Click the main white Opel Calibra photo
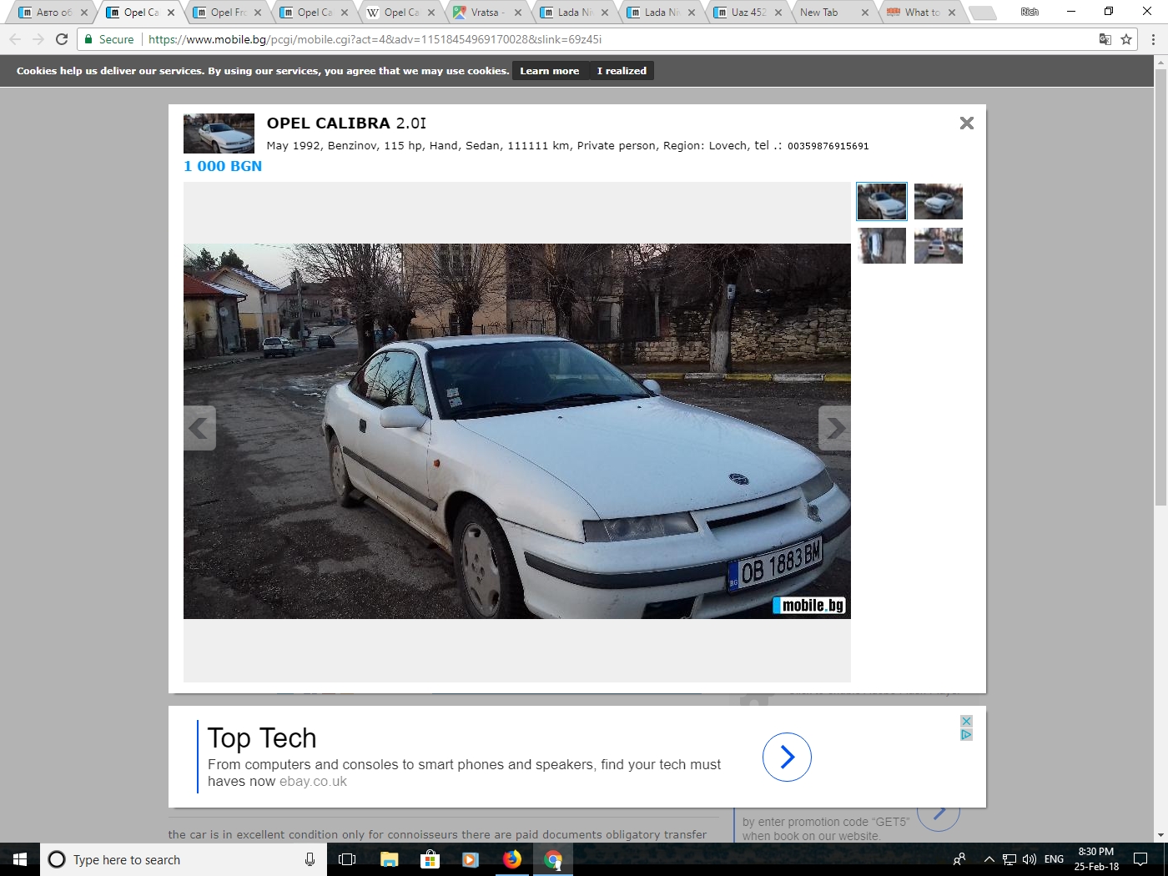Image resolution: width=1168 pixels, height=876 pixels. (x=517, y=431)
